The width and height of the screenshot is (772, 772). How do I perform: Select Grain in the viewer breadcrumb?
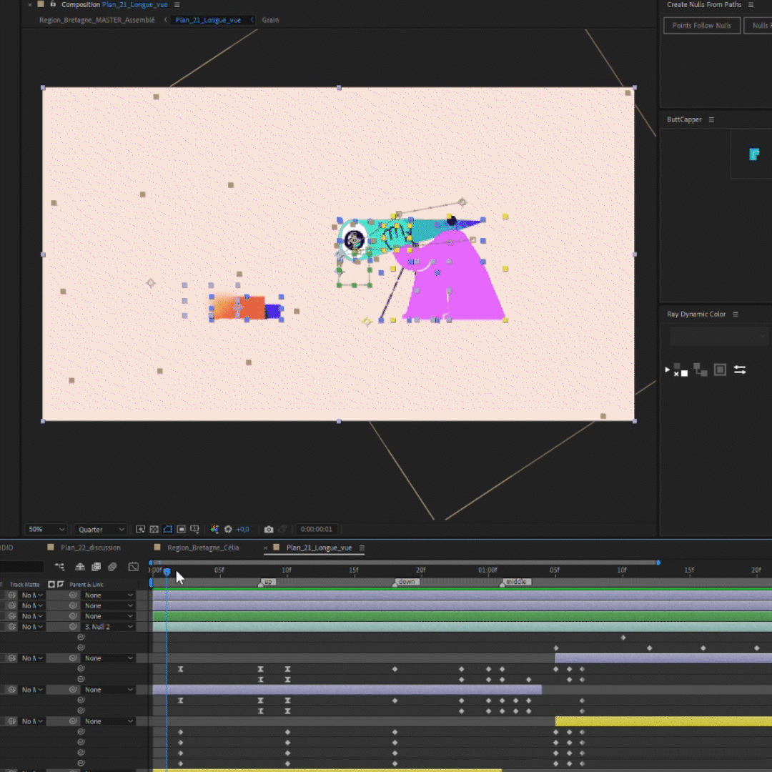click(270, 20)
